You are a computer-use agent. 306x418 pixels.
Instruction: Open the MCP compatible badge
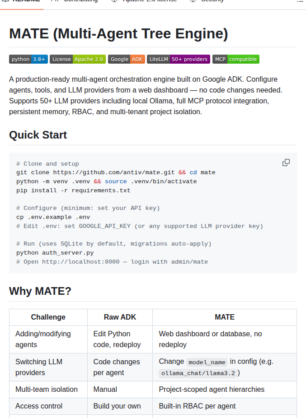(x=236, y=59)
